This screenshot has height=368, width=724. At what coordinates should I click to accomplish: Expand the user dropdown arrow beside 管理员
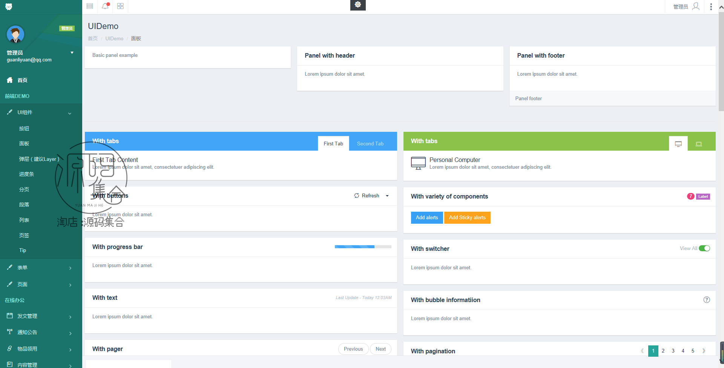tap(72, 53)
